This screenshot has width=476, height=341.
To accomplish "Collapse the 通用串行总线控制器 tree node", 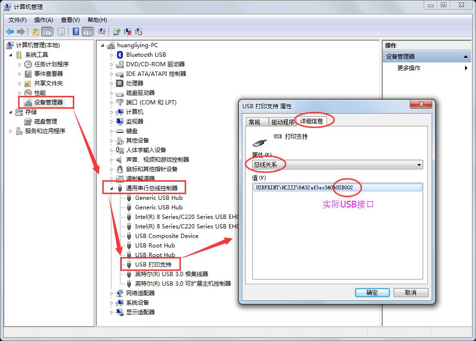I will [x=112, y=188].
